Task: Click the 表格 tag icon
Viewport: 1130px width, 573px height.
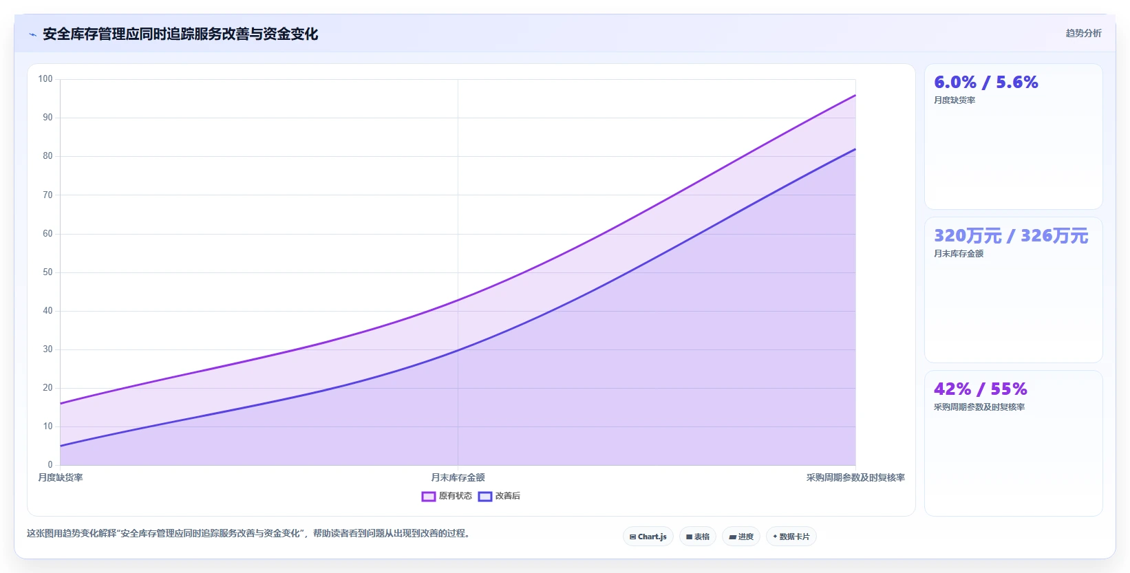Action: tap(689, 537)
